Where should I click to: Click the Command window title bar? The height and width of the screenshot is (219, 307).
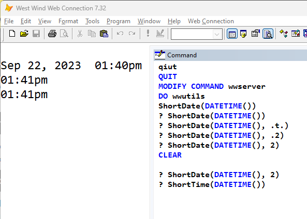pos(230,55)
